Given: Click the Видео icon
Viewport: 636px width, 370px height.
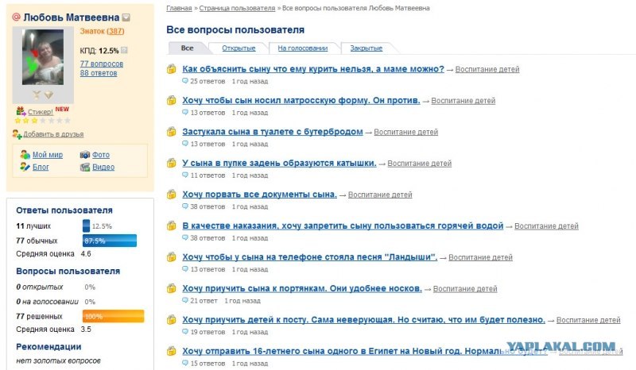Looking at the screenshot, I should coord(85,167).
